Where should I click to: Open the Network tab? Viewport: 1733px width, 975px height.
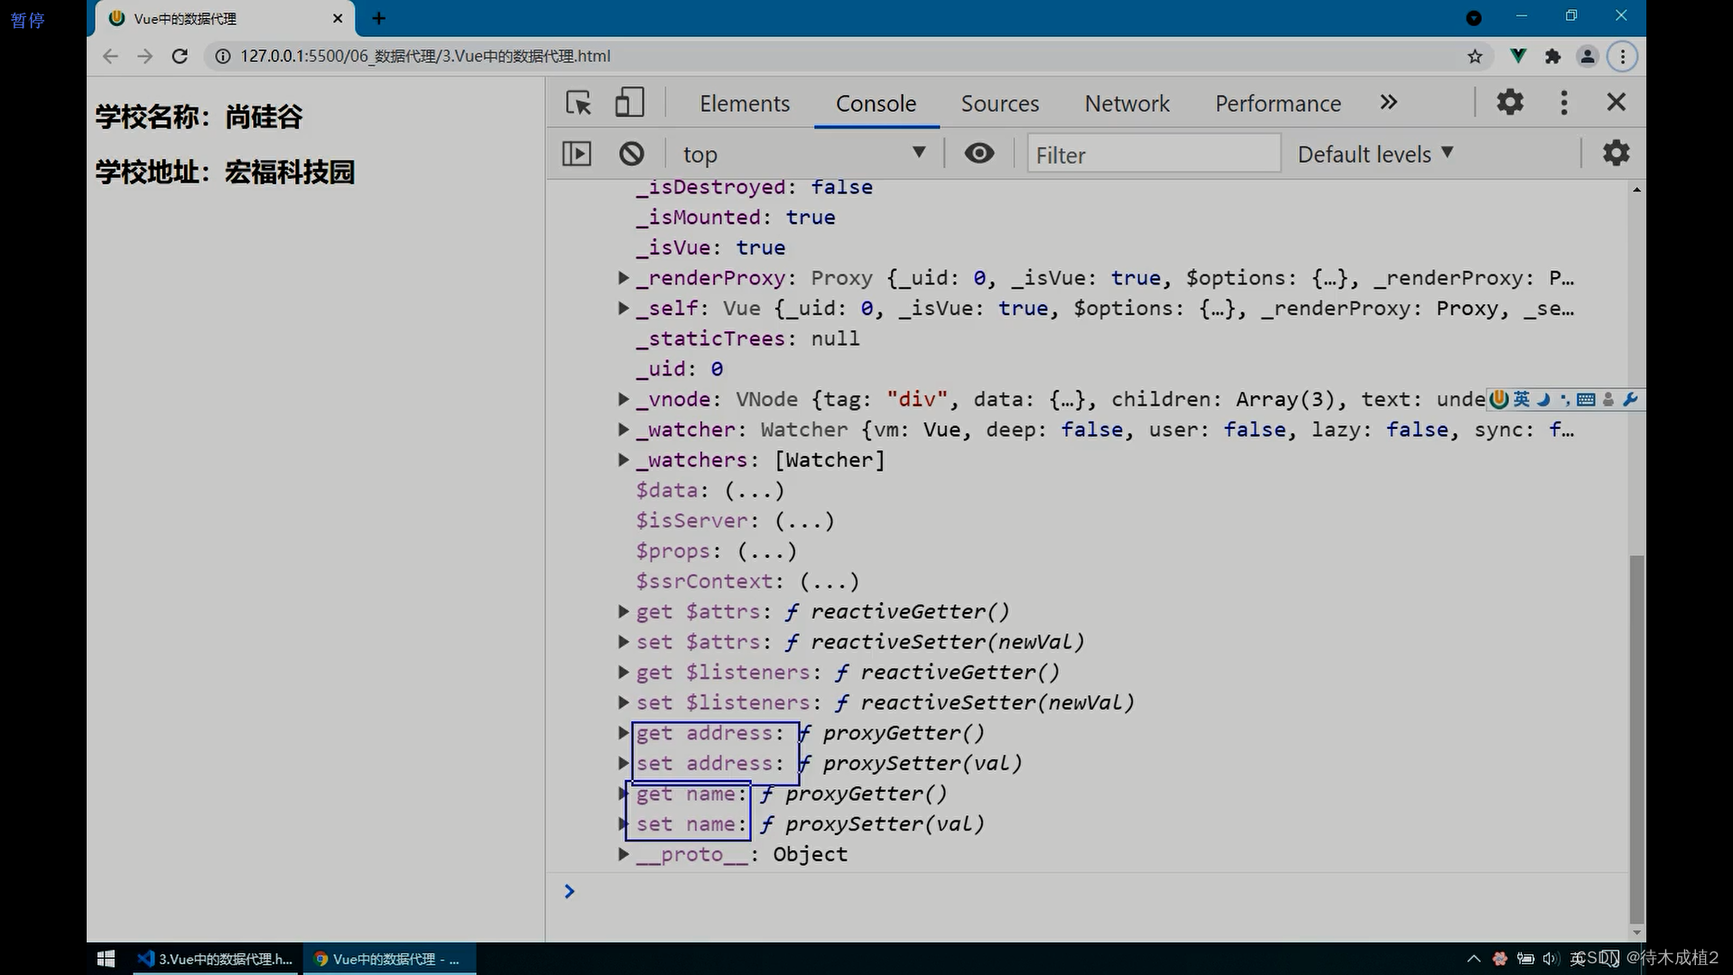(1127, 104)
